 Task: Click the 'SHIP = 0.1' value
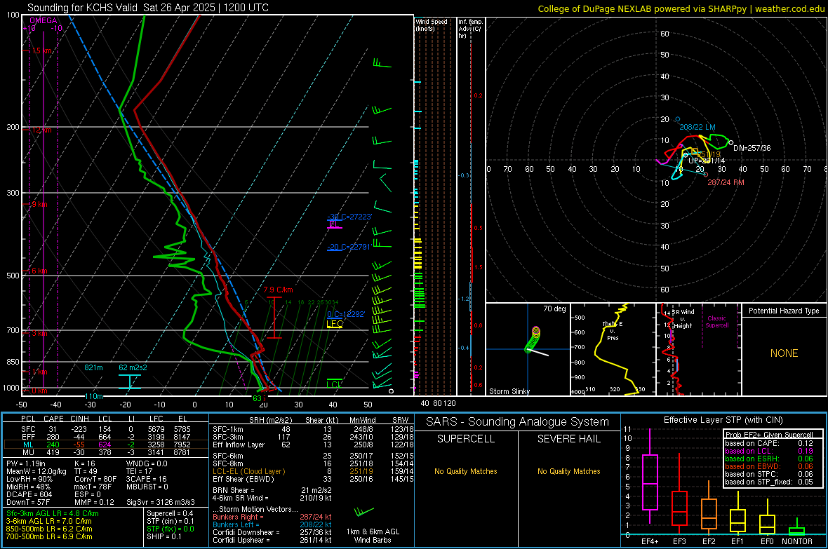click(164, 536)
